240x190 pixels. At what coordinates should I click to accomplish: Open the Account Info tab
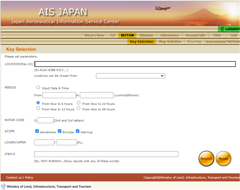click(195, 35)
